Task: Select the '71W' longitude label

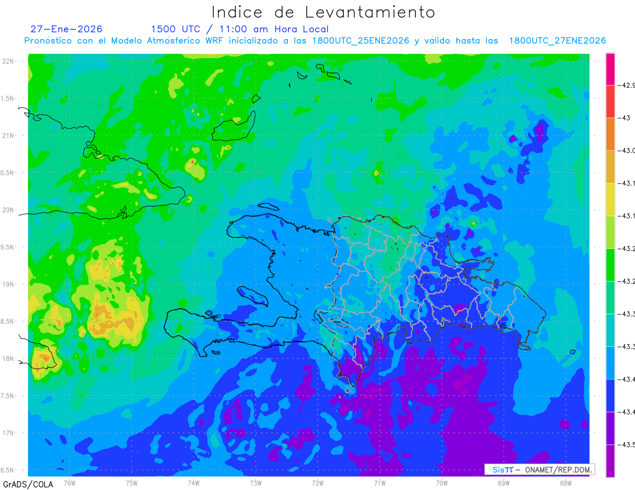Action: pyautogui.click(x=379, y=483)
